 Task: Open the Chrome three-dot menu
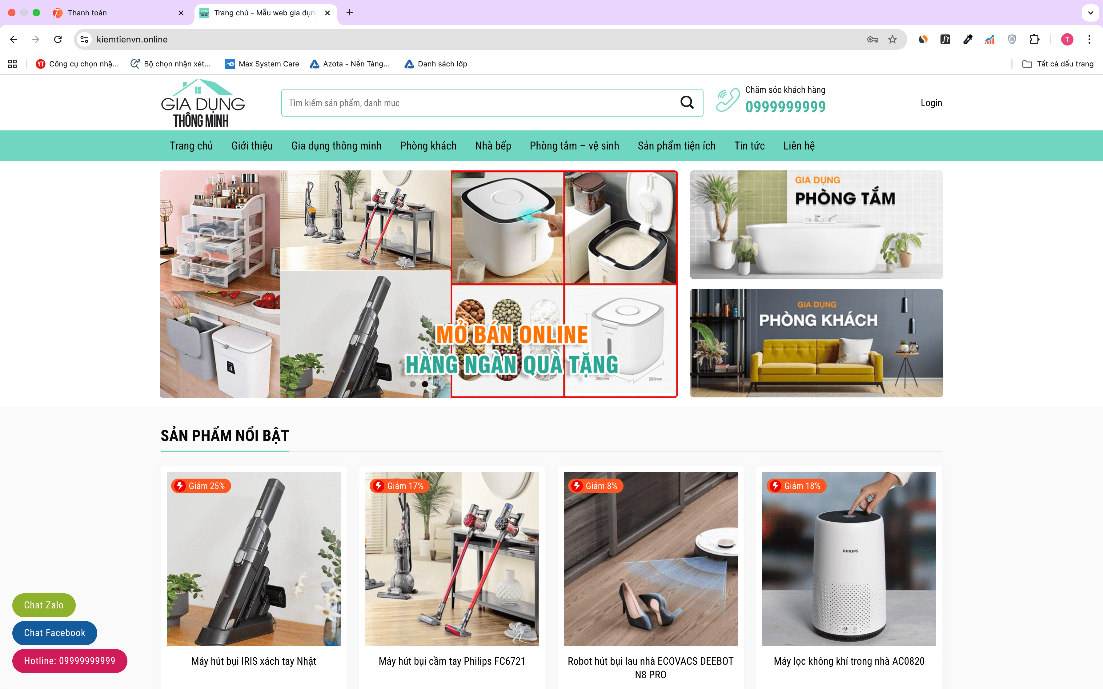tap(1089, 40)
